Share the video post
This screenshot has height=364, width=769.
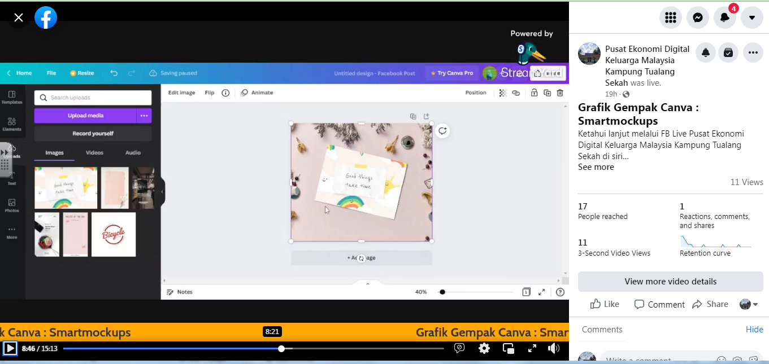(710, 304)
